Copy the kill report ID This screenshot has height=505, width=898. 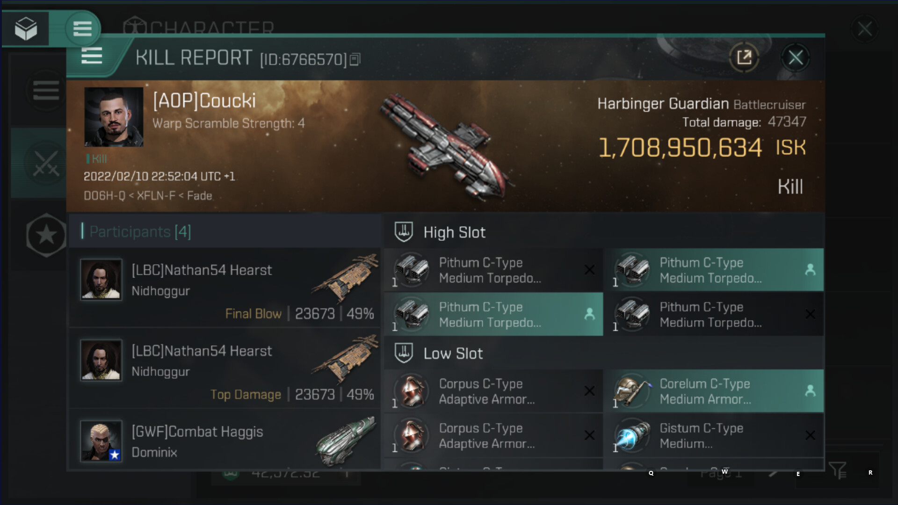point(355,59)
